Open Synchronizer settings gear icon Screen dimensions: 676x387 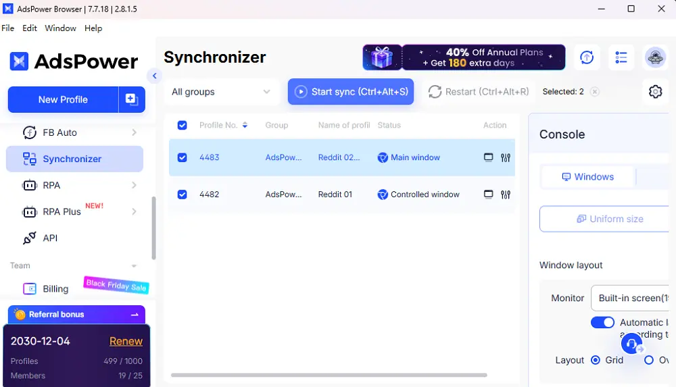tap(655, 91)
